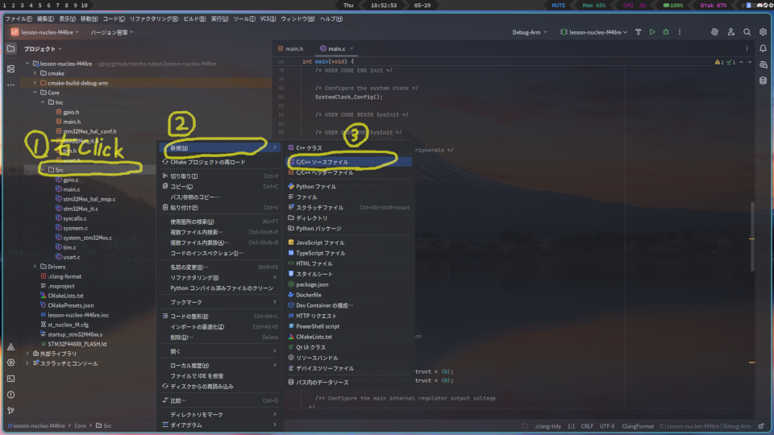Open ツール(T) menu
The width and height of the screenshot is (774, 435).
coord(243,19)
